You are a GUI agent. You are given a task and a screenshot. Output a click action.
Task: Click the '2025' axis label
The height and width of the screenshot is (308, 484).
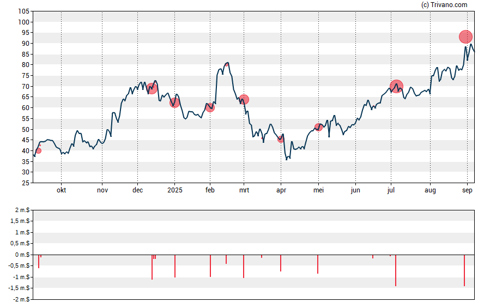click(x=175, y=190)
